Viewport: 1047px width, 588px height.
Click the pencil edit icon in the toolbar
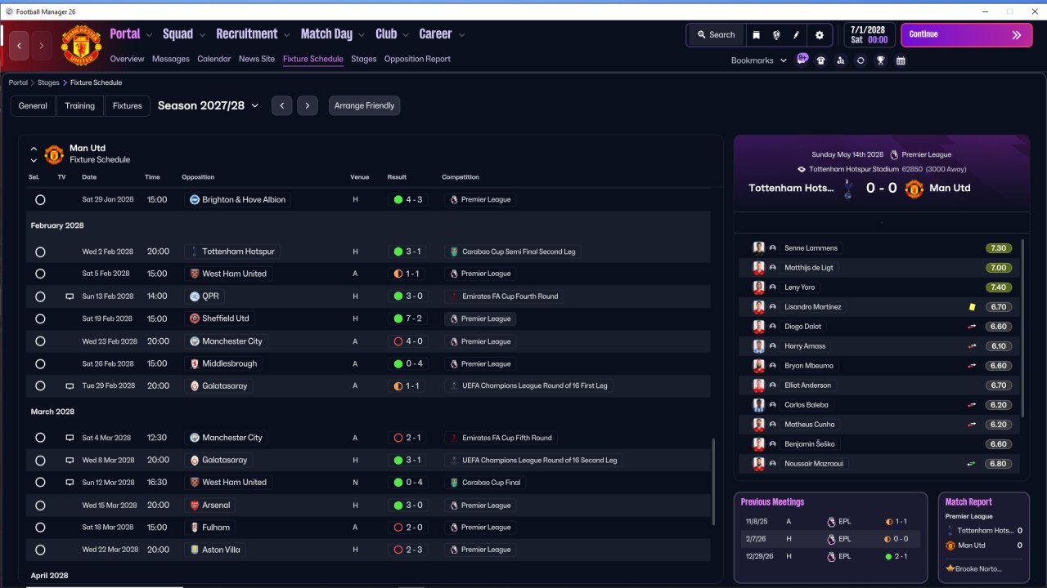(x=797, y=35)
